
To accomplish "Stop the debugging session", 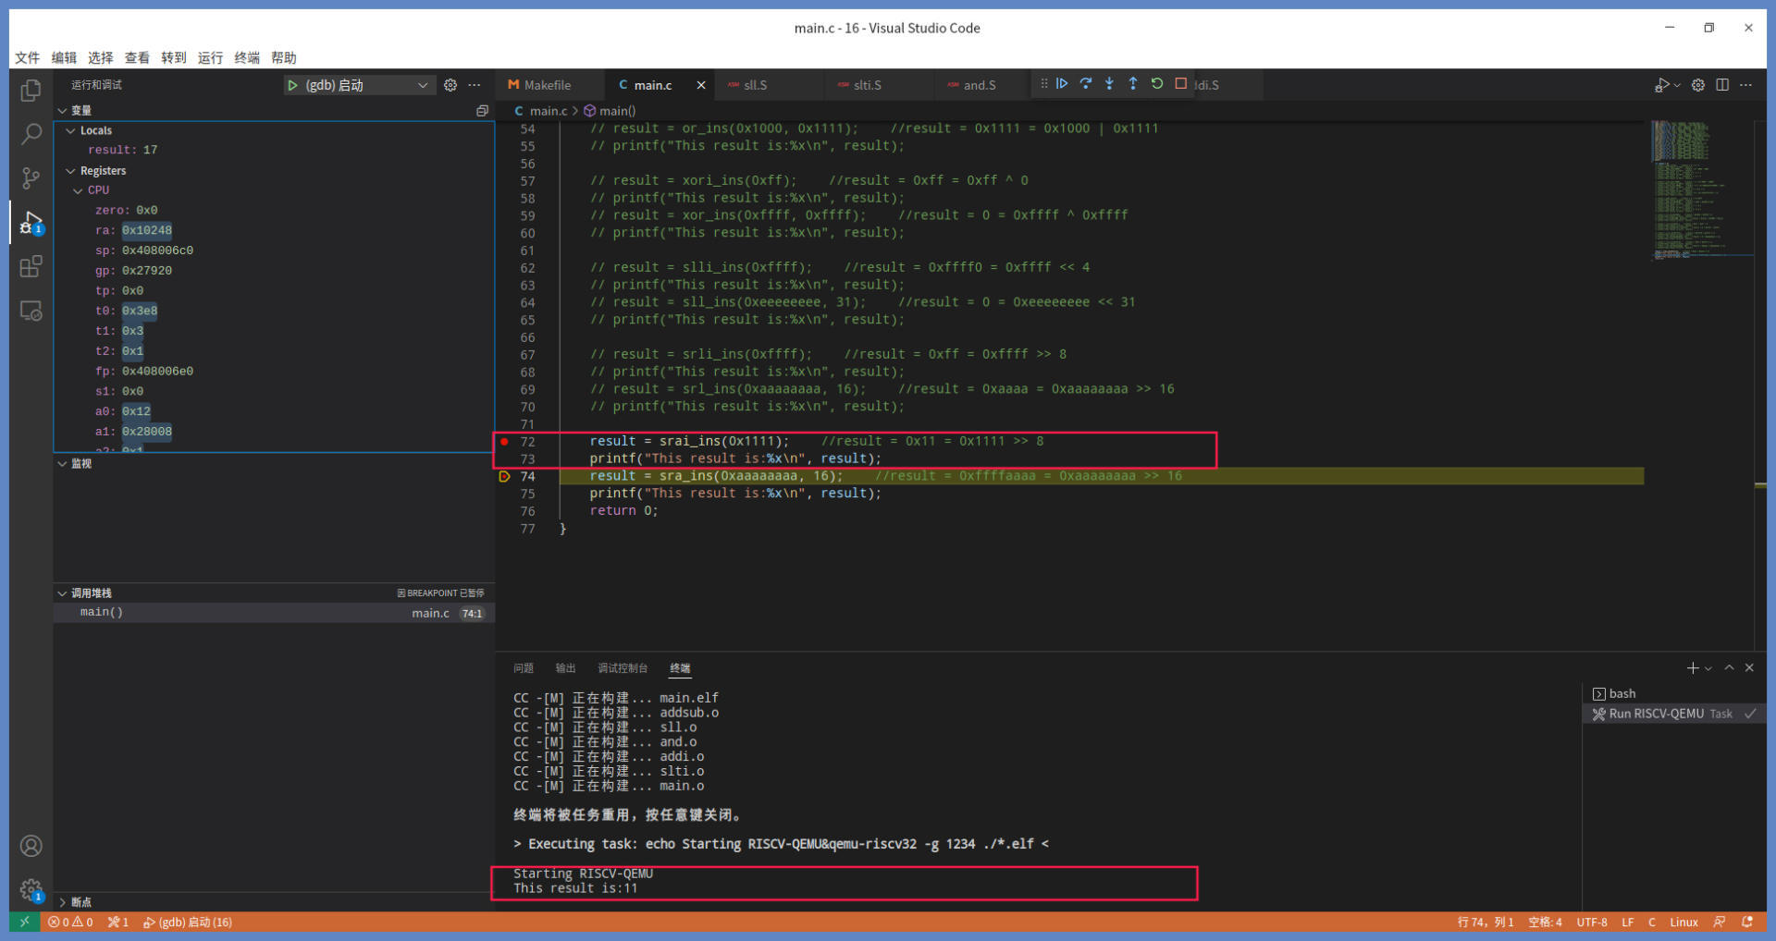I will point(1181,84).
